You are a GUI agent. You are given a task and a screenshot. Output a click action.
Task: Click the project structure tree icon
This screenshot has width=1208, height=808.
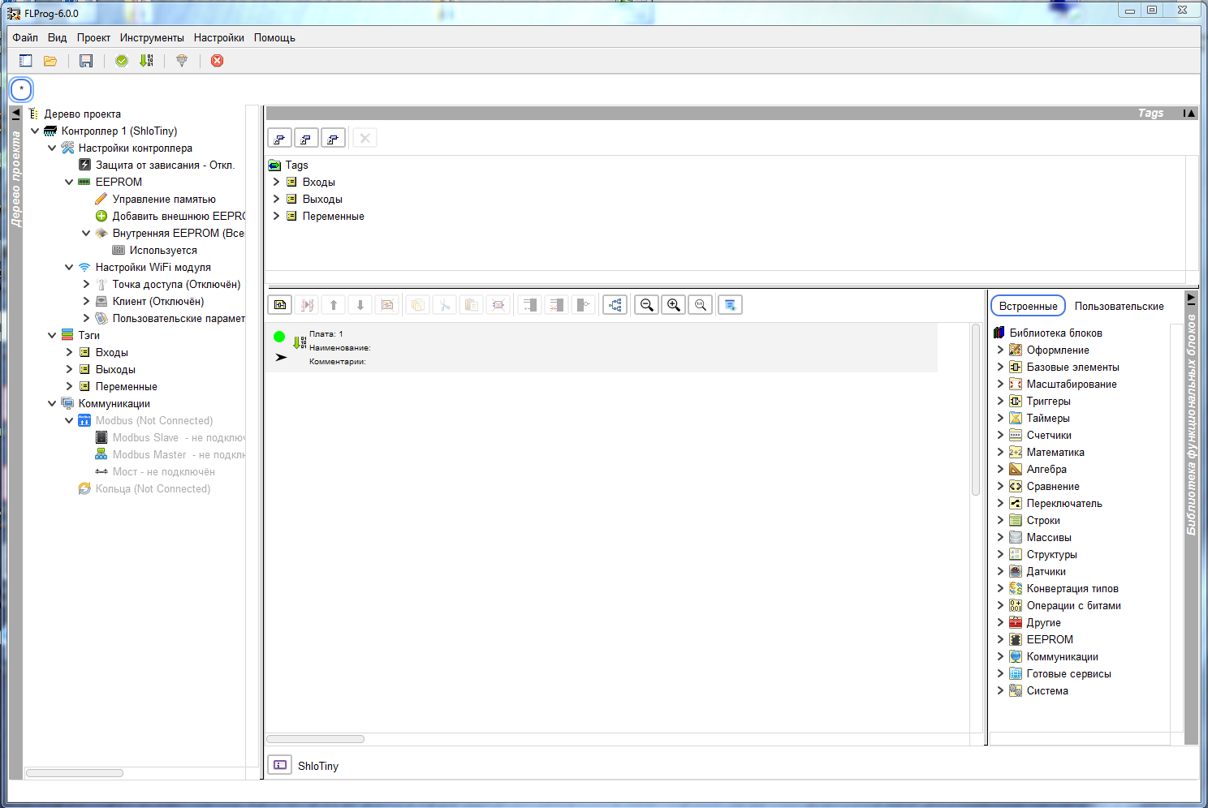coord(615,305)
